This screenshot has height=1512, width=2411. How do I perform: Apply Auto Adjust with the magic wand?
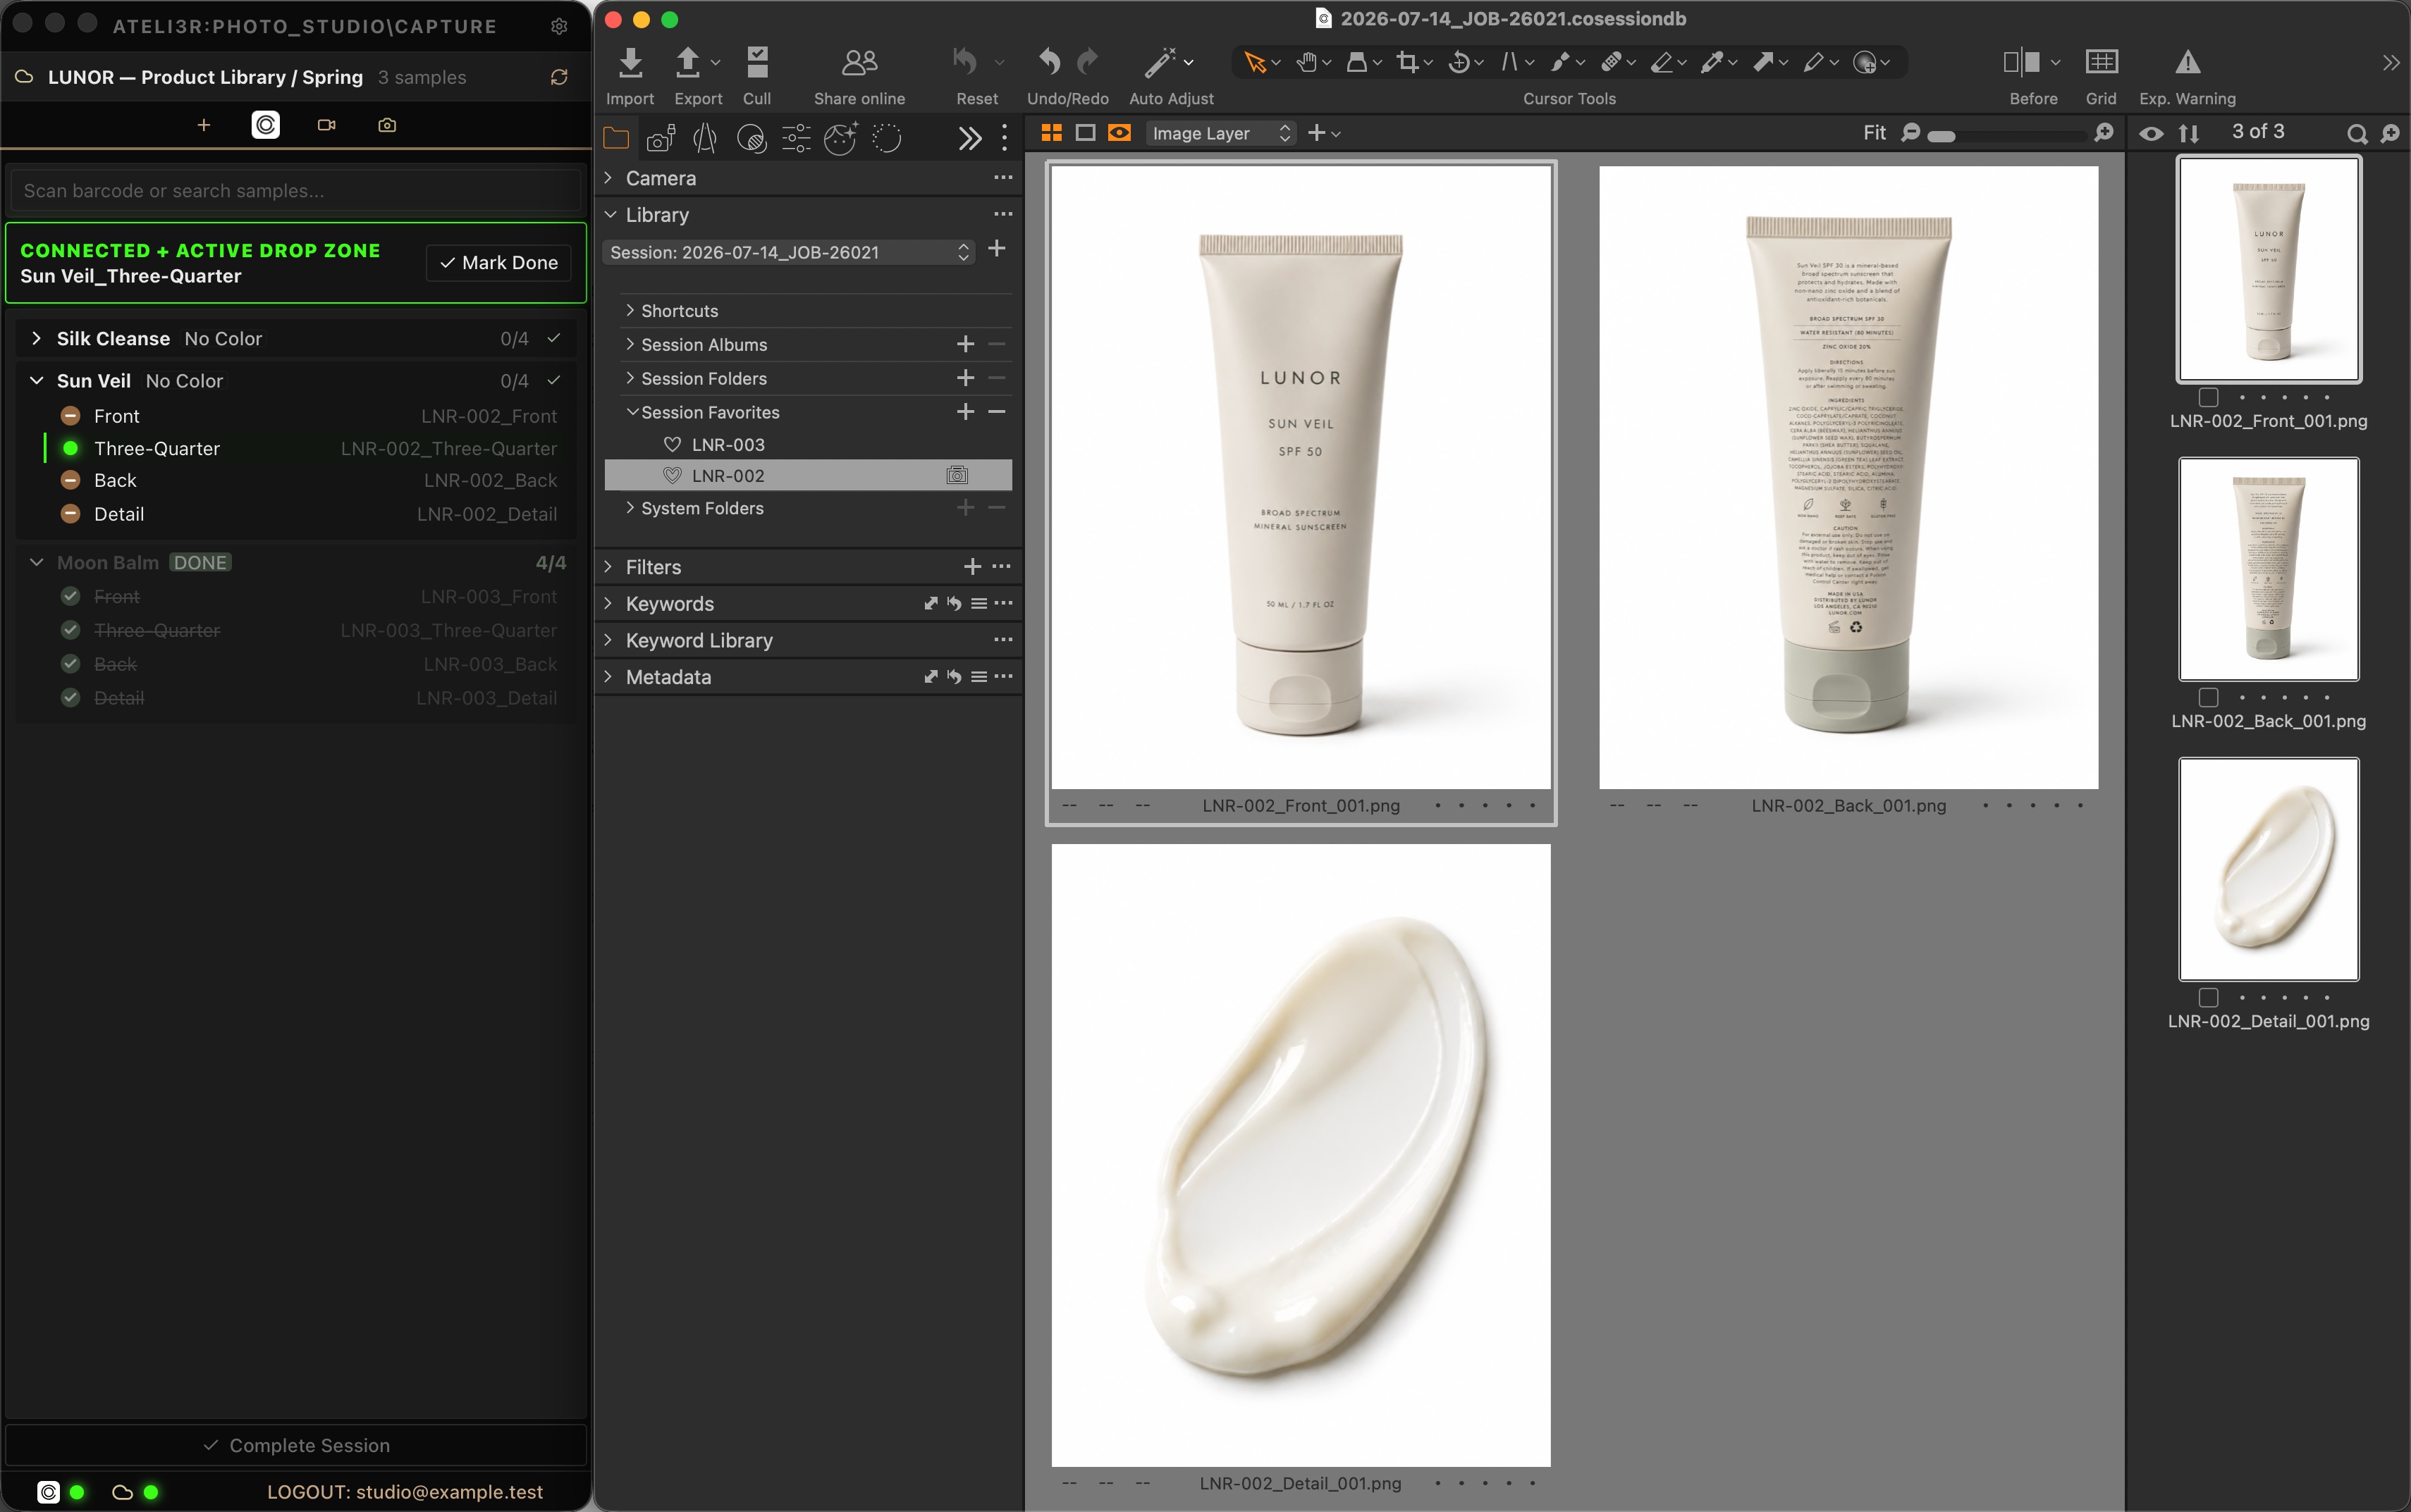coord(1160,62)
